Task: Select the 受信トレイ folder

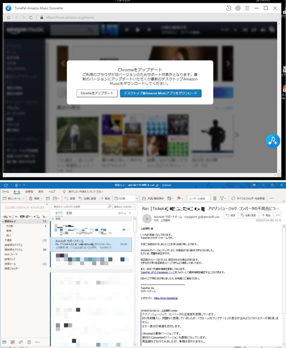Action: [24, 221]
